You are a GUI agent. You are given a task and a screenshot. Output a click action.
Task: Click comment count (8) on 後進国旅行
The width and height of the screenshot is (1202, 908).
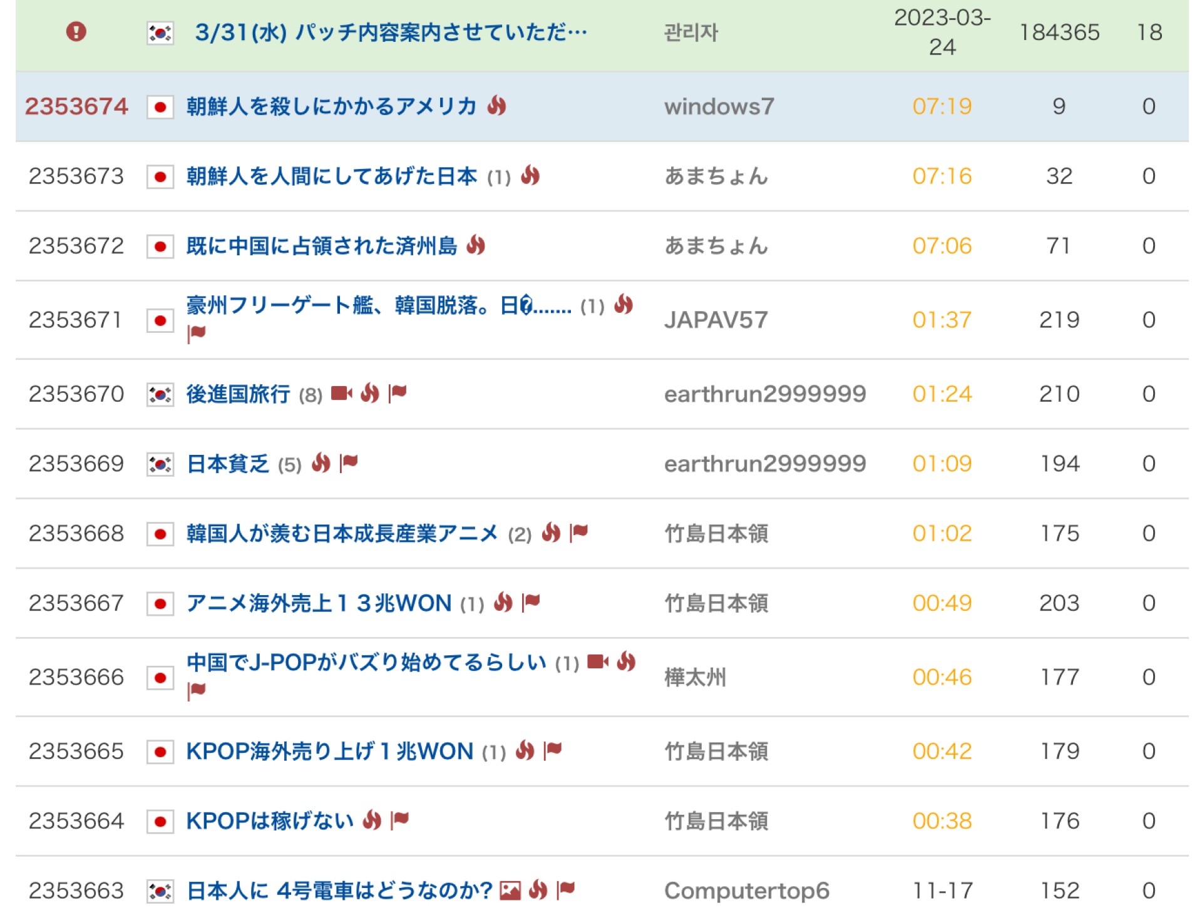[311, 395]
